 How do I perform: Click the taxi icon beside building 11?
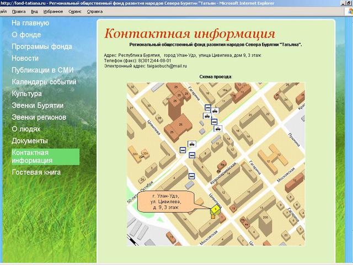coord(215,110)
